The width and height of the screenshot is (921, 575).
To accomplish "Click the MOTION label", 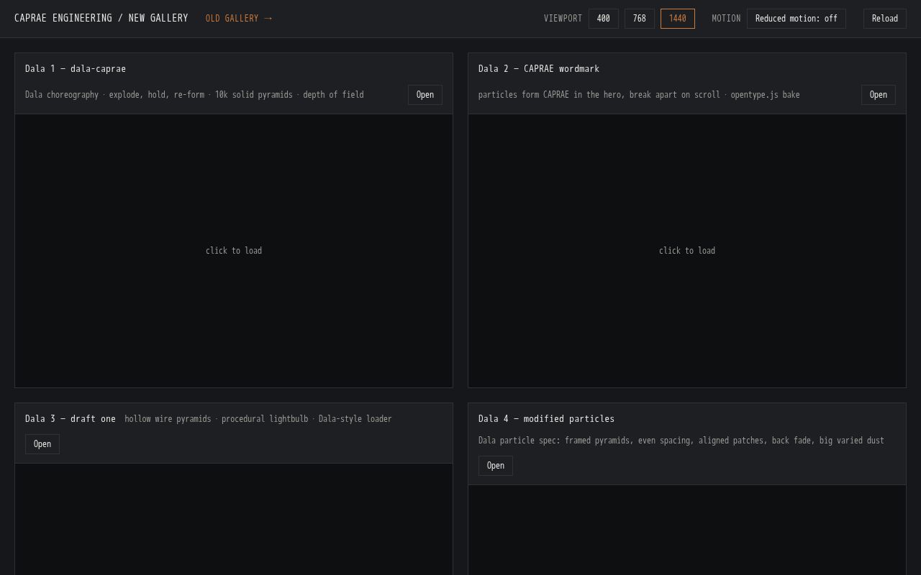I will (727, 19).
